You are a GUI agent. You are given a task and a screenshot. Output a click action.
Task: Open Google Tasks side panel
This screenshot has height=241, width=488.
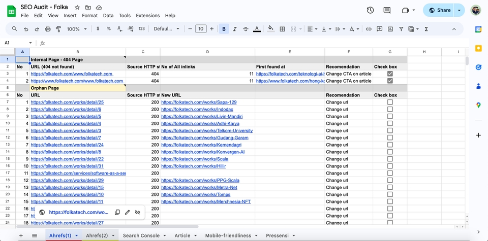tap(478, 67)
